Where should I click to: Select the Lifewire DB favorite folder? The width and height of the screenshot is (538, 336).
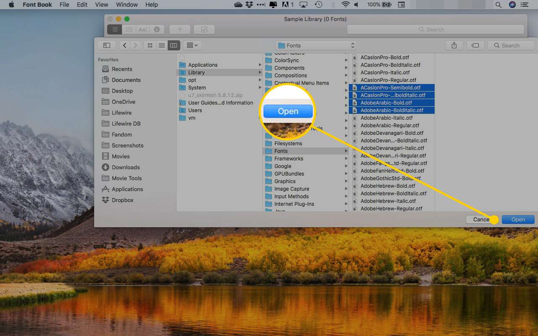(x=121, y=123)
